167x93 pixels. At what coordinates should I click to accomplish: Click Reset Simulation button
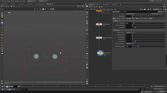(130, 14)
